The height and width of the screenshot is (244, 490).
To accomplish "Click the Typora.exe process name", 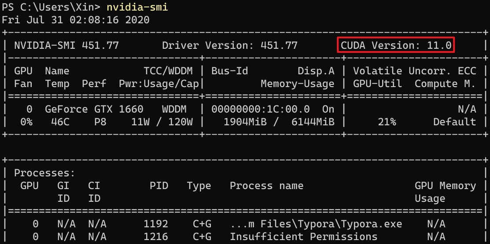I will coord(316,224).
